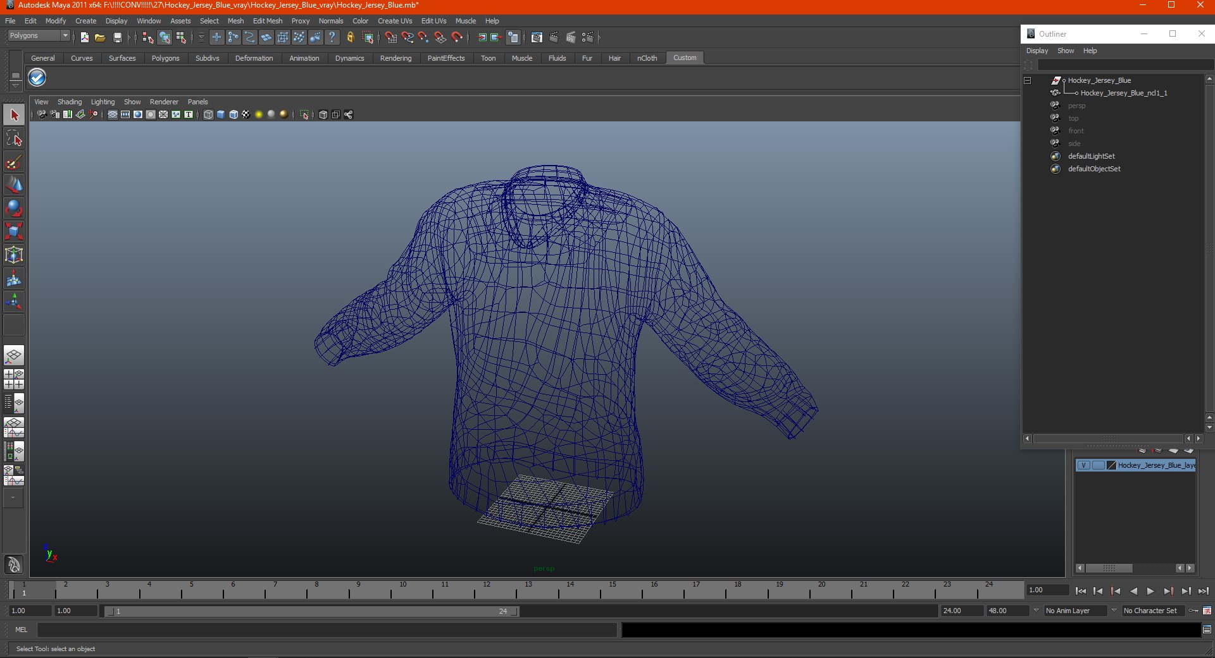The image size is (1215, 658).
Task: Toggle the surfaces selection mask button
Action: tap(266, 38)
